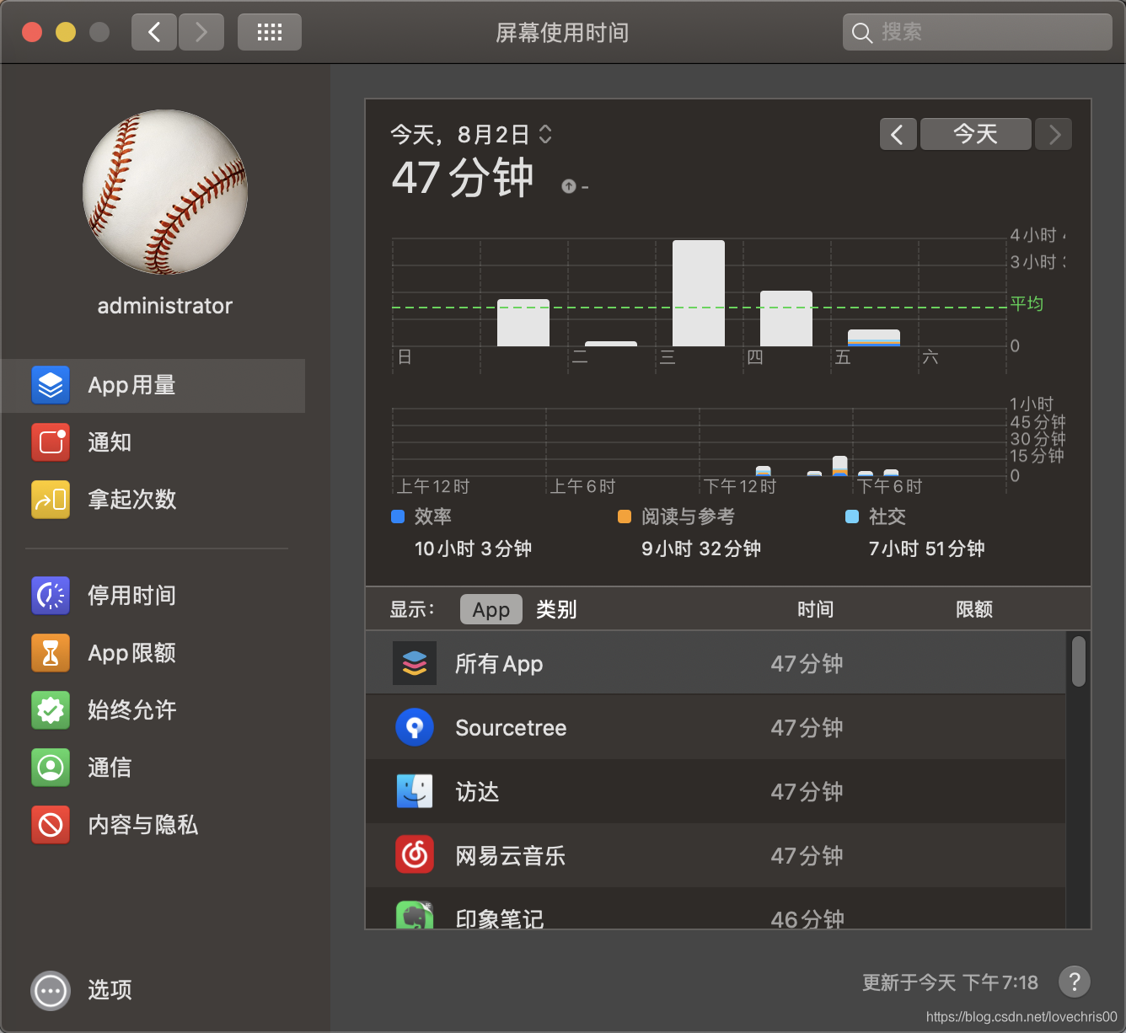Click the large 47分钟 total heading
The width and height of the screenshot is (1126, 1033).
[463, 178]
